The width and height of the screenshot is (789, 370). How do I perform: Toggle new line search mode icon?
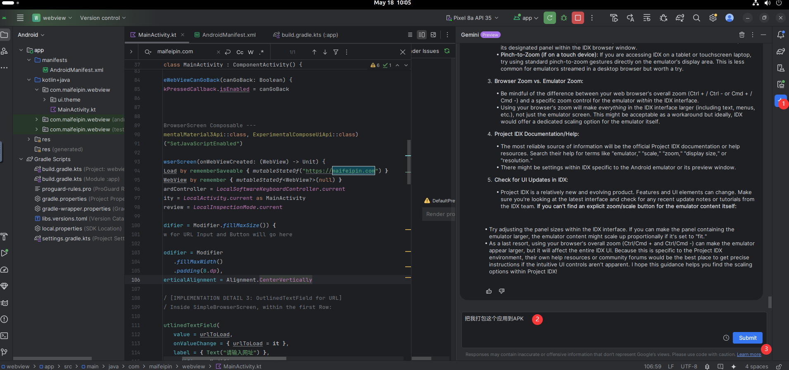[228, 52]
